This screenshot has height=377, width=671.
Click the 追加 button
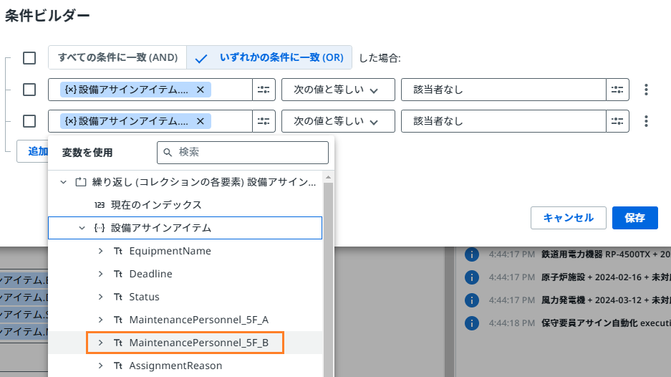(33, 151)
